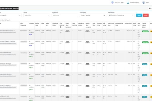
Task: Sort by Login & Logout Status header
Action: click(x=144, y=25)
